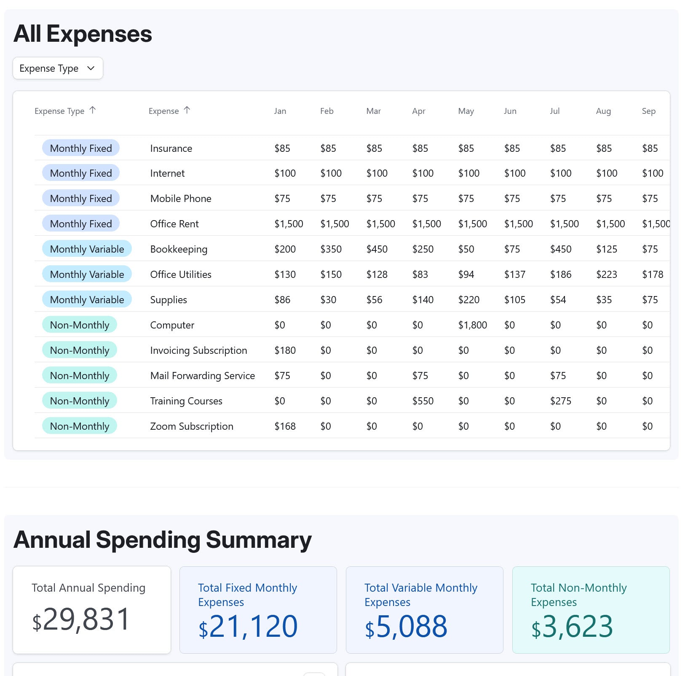Screen dimensions: 688x676
Task: Click the Total Non-Monthly Expenses card
Action: click(591, 610)
